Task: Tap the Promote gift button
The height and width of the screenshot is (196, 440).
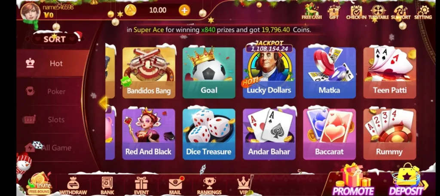Action: tap(353, 180)
